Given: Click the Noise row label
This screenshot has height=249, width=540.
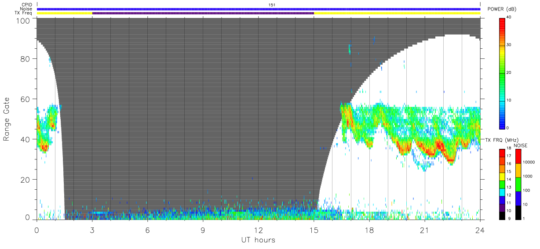Looking at the screenshot, I should (26, 9).
